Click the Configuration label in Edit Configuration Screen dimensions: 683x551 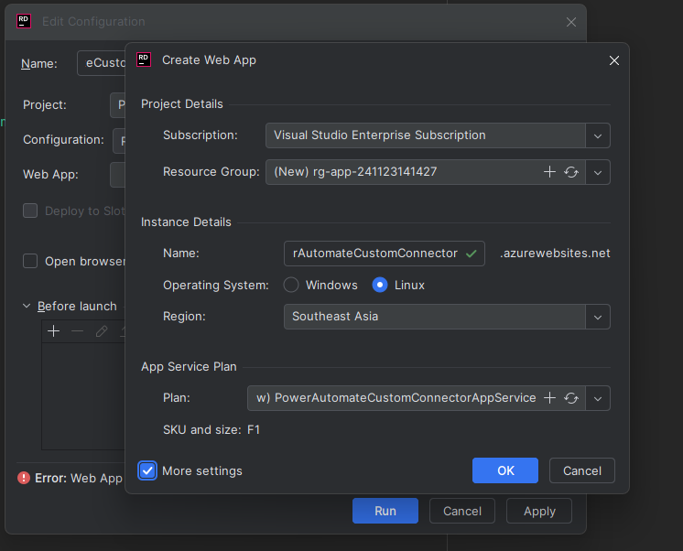point(63,139)
